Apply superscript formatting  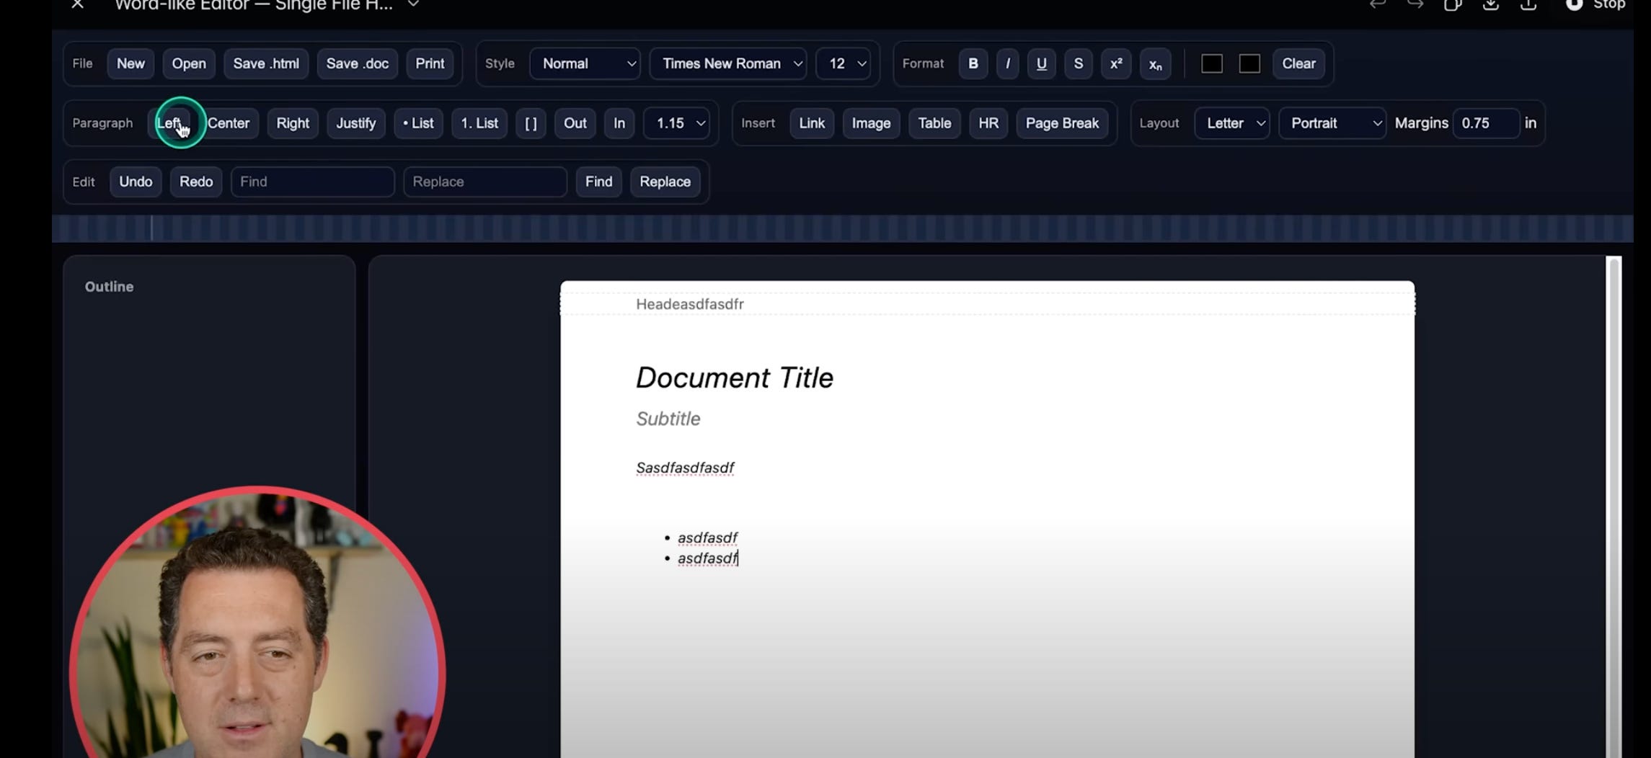[1115, 63]
